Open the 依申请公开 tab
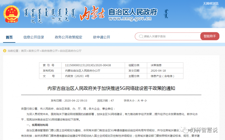225x140 pixels. coord(101,37)
